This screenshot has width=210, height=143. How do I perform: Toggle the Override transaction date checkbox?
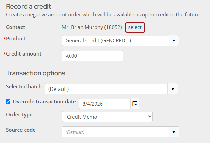(8, 101)
